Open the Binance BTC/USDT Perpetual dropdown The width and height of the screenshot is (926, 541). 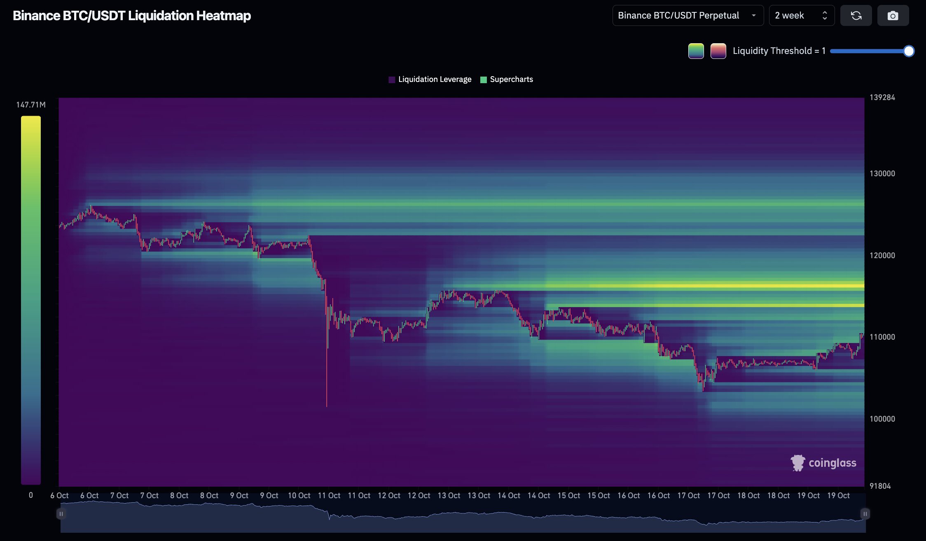(687, 16)
